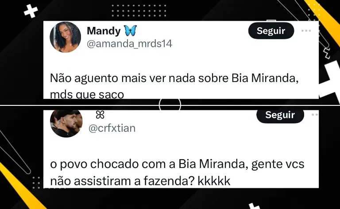340x209 pixels.
Task: Click the white plus icon at bottom edge
Action: point(254,206)
